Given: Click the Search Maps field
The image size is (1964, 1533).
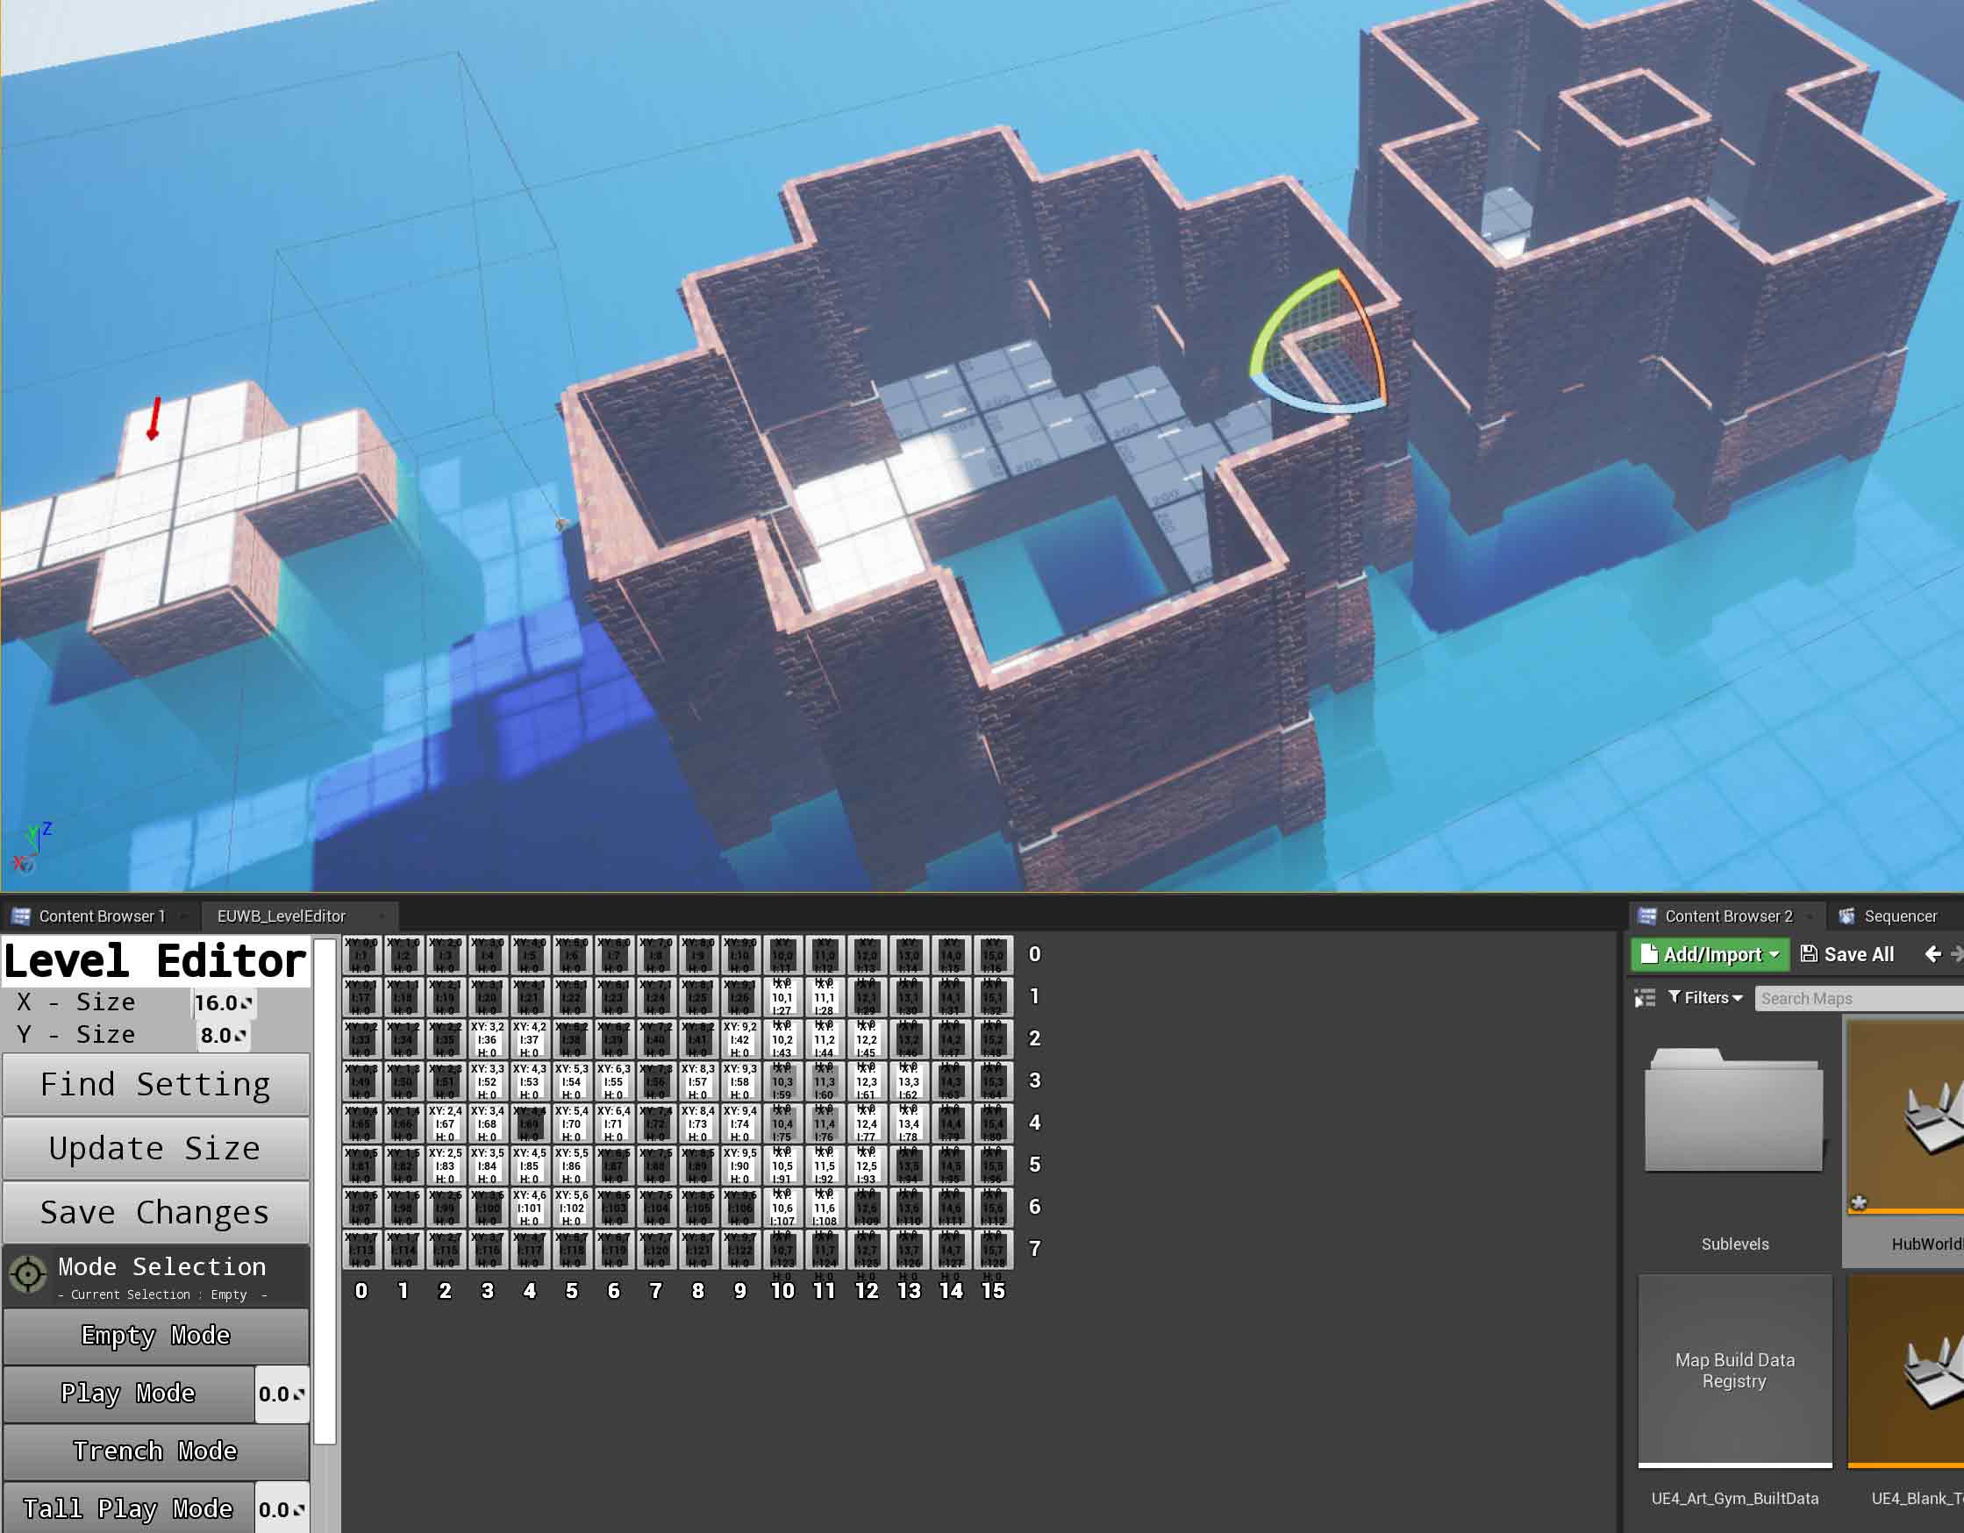Looking at the screenshot, I should (1858, 998).
